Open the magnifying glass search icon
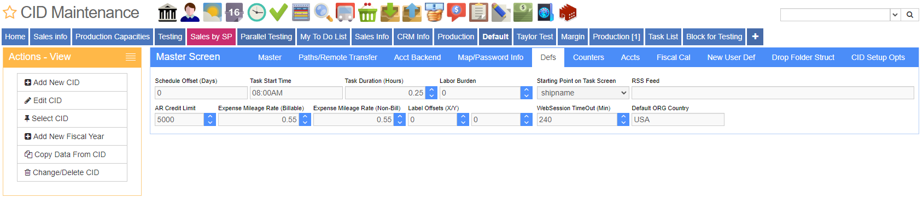 tap(323, 13)
